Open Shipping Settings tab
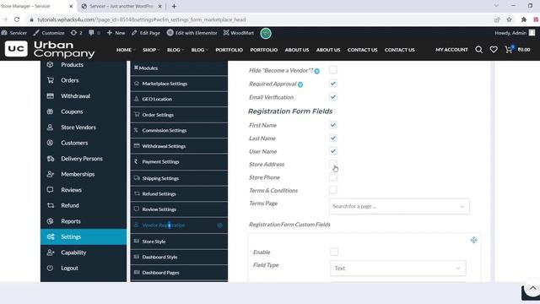The image size is (540, 304). (x=179, y=178)
